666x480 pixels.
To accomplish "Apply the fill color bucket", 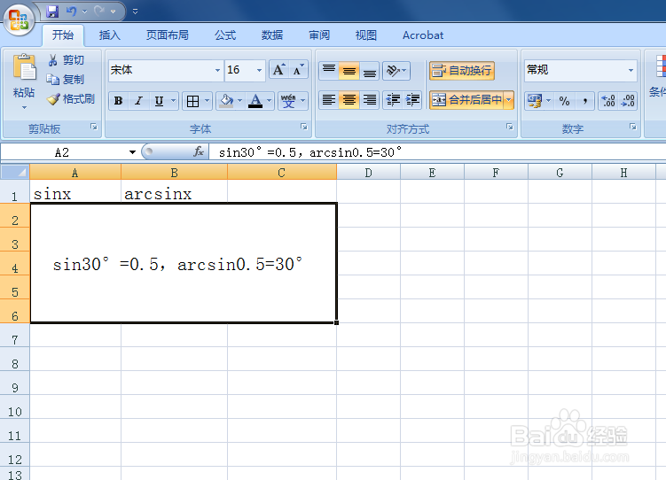I will (x=226, y=101).
